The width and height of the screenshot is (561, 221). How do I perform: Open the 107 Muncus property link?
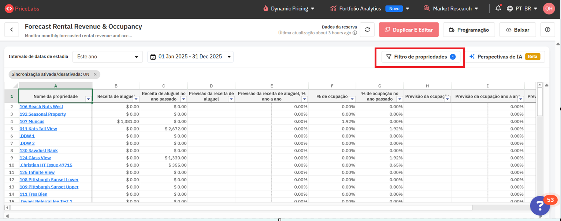click(32, 121)
